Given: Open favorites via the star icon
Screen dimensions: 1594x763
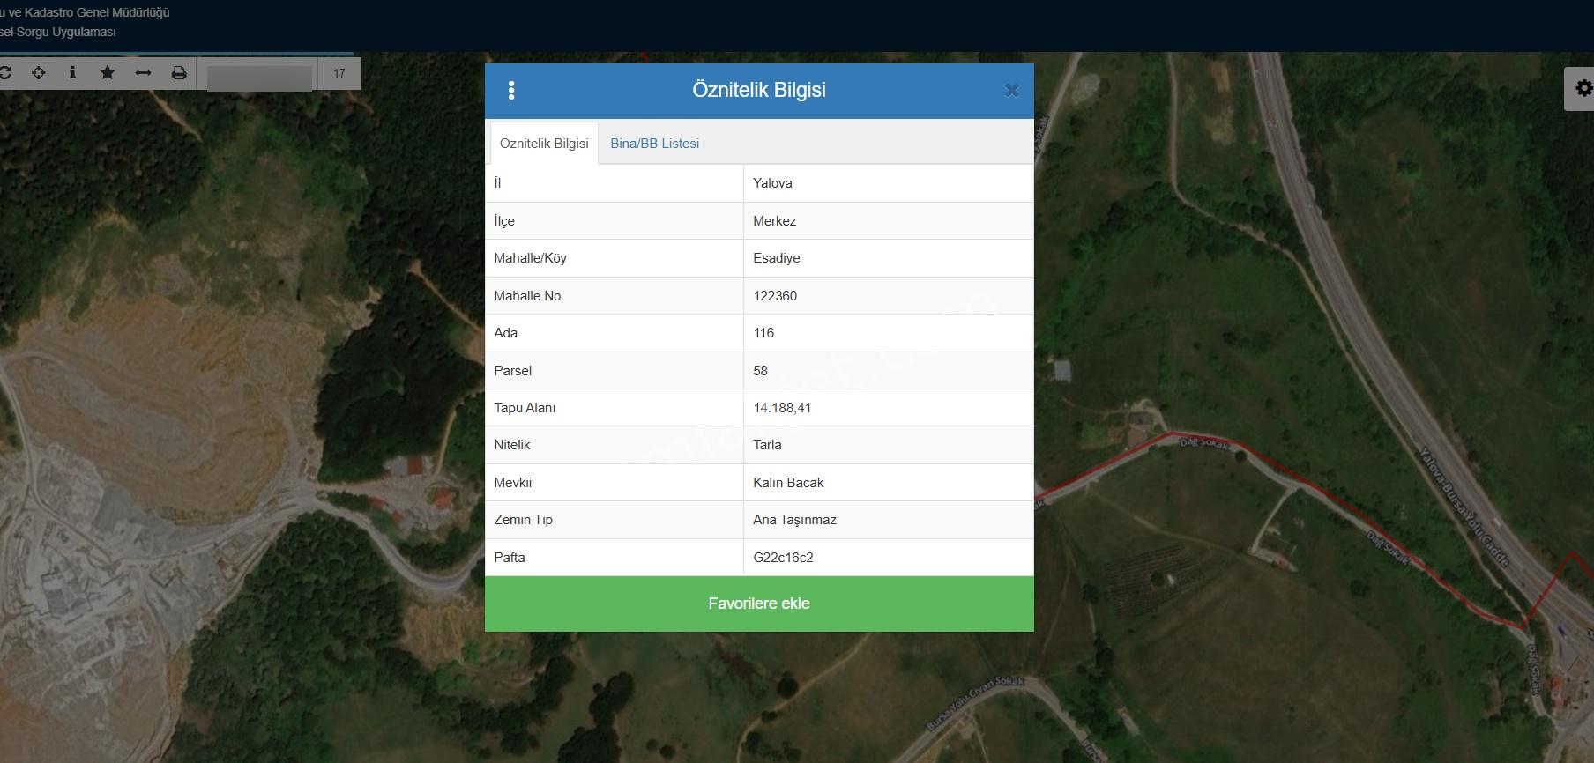Looking at the screenshot, I should [x=108, y=73].
